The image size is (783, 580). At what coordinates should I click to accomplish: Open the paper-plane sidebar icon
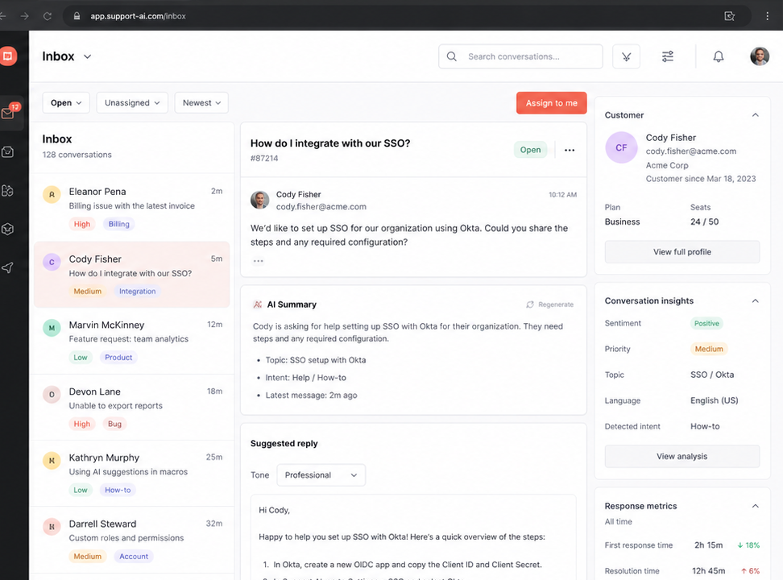pos(7,267)
